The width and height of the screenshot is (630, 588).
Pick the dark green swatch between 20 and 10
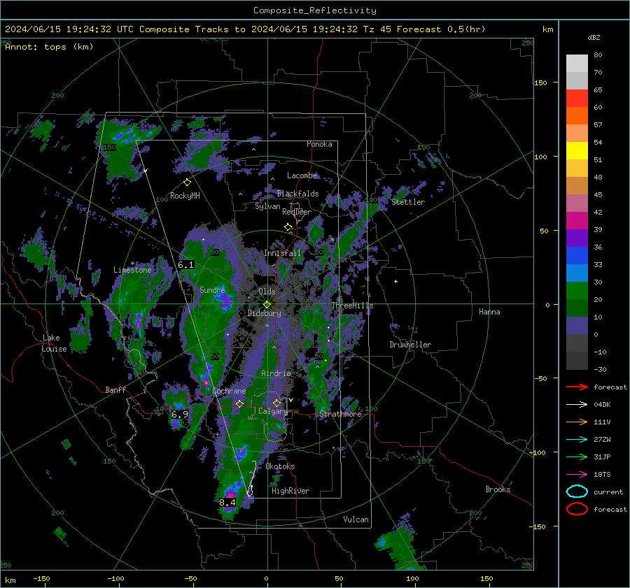point(577,308)
